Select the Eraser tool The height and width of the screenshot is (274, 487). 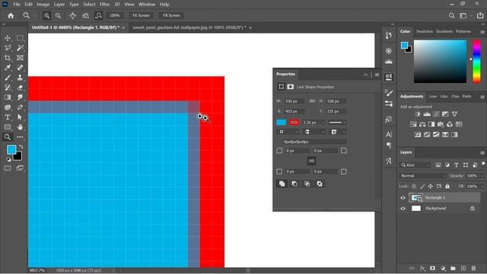[x=20, y=88]
